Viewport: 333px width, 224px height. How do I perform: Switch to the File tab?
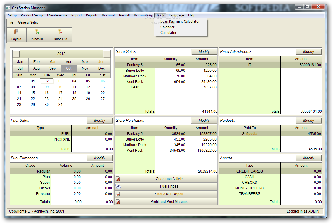[11, 22]
